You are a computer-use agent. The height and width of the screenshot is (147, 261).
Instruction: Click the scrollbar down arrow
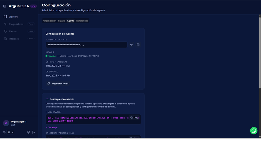coord(260,137)
